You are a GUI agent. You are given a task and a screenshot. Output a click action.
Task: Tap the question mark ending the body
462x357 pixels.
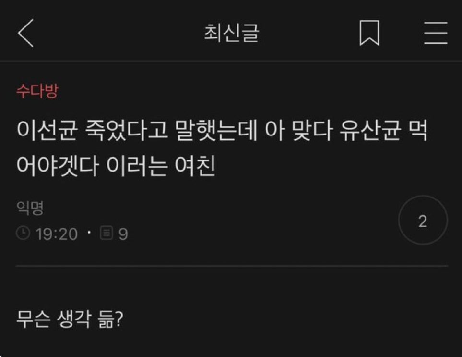pyautogui.click(x=118, y=319)
